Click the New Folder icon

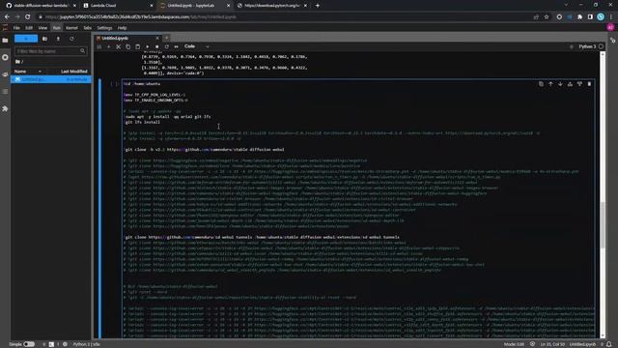point(44,39)
